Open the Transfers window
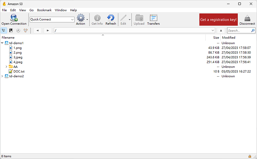Screen dimensions: 257x159 (x=154, y=18)
